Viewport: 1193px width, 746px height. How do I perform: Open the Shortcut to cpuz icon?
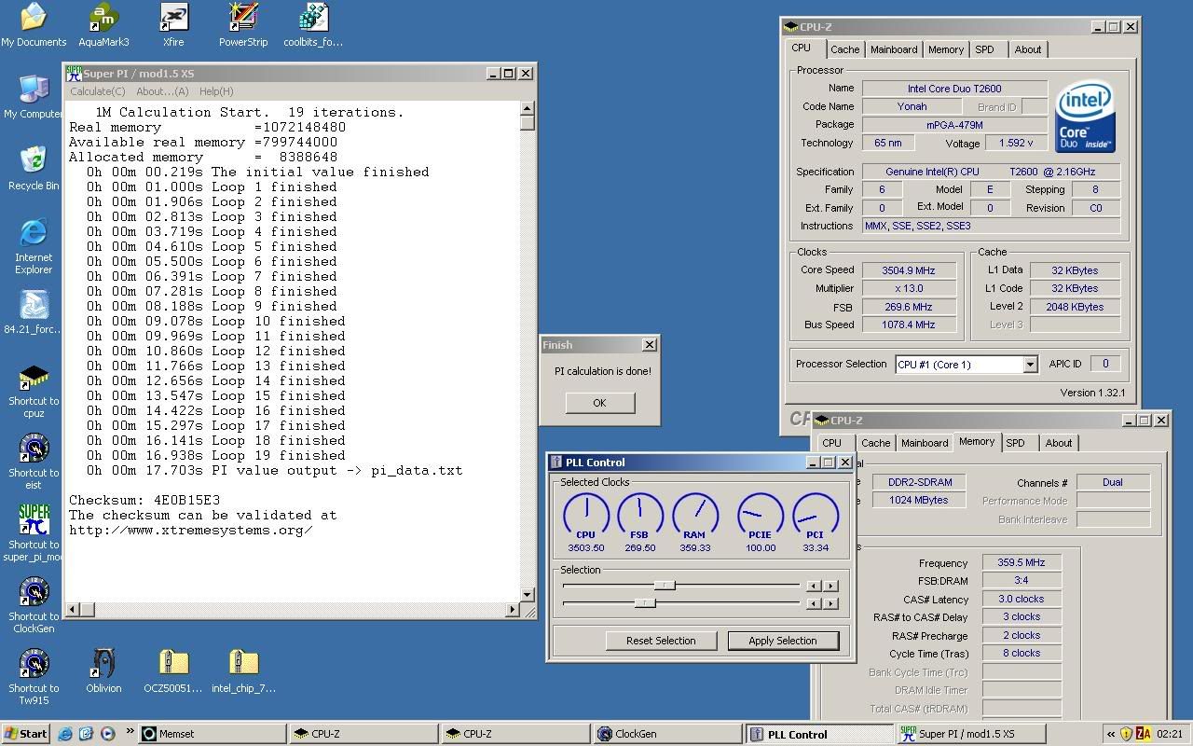click(34, 390)
